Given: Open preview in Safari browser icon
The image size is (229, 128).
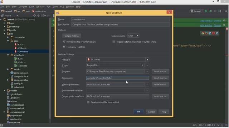Looking at the screenshot, I should 210,33.
